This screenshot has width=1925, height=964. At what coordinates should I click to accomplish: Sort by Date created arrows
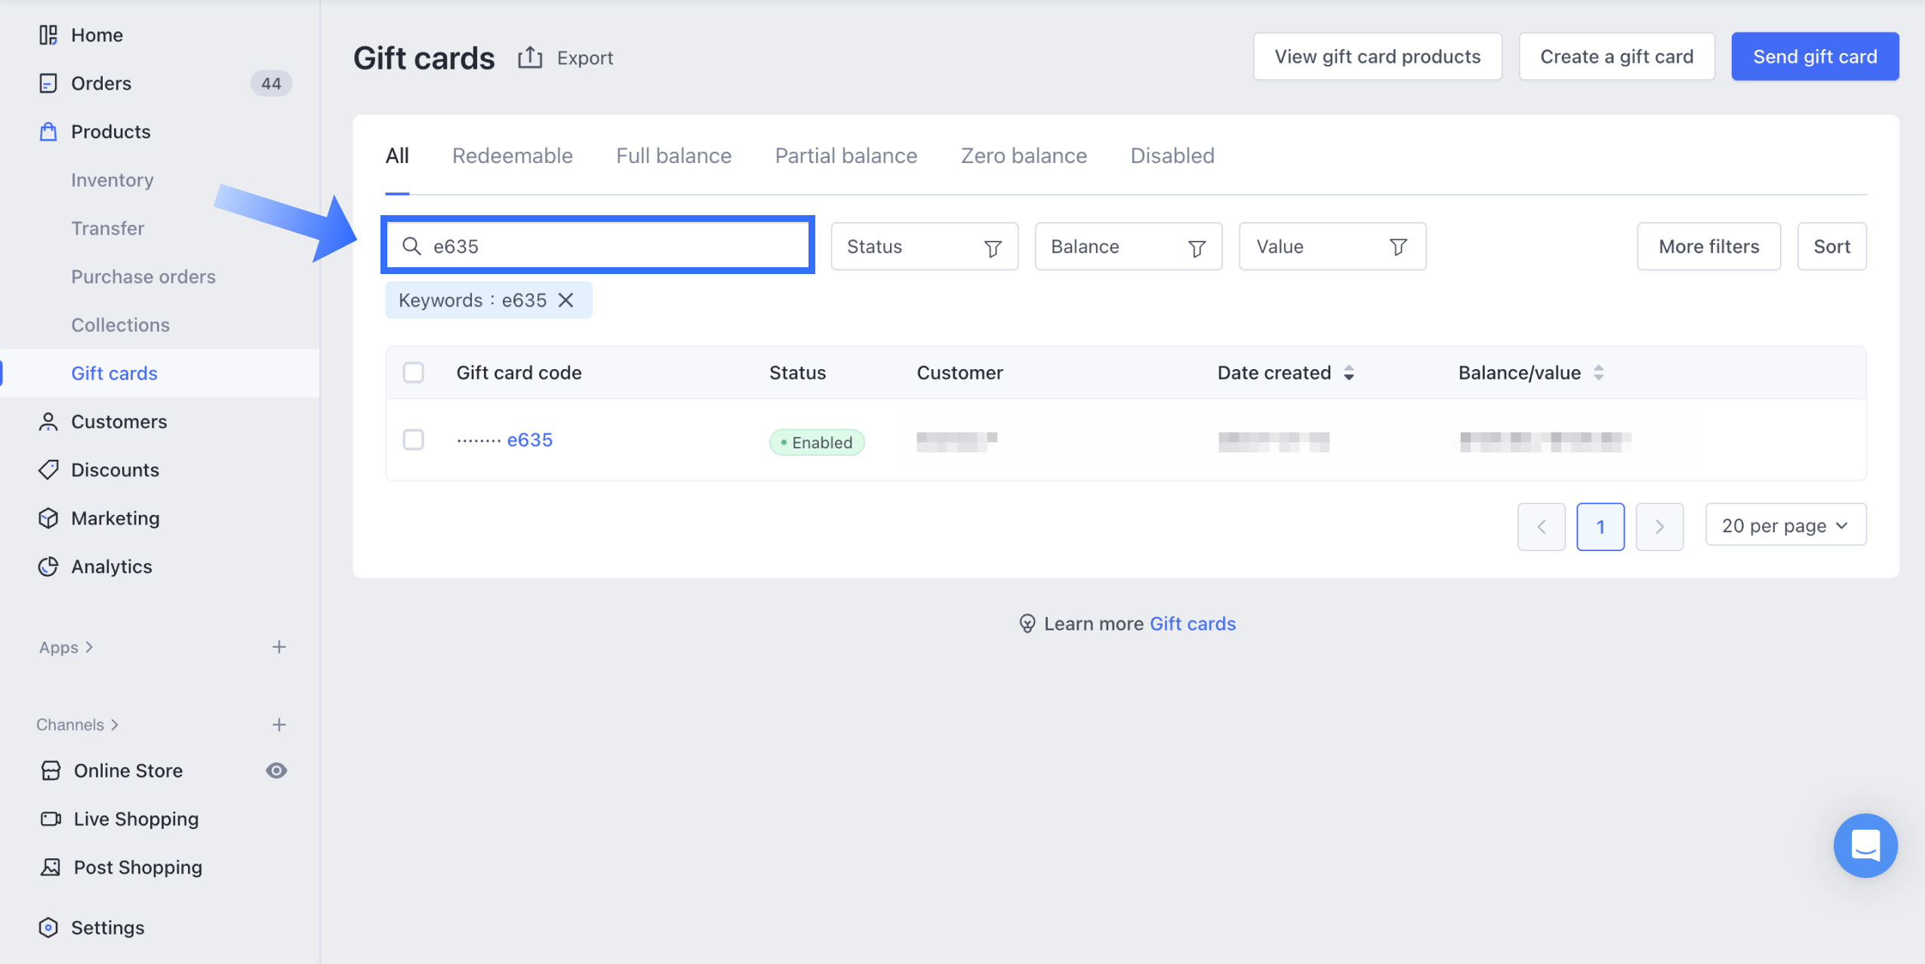point(1349,373)
